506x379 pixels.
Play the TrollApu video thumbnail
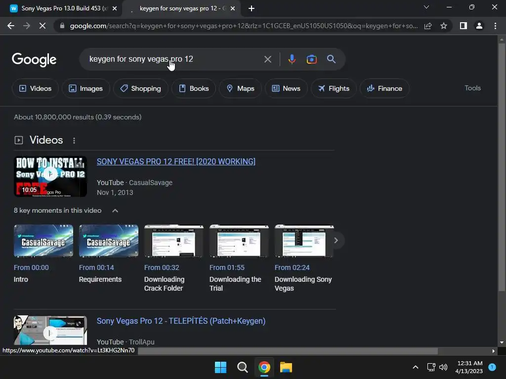coord(50,330)
